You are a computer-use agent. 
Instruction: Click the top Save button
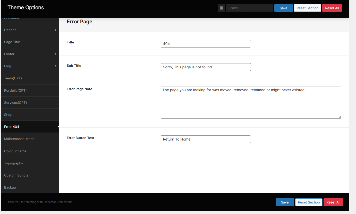pyautogui.click(x=283, y=8)
